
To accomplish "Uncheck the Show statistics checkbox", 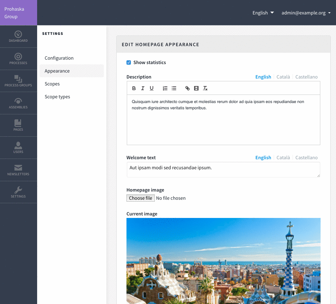I will (x=129, y=62).
